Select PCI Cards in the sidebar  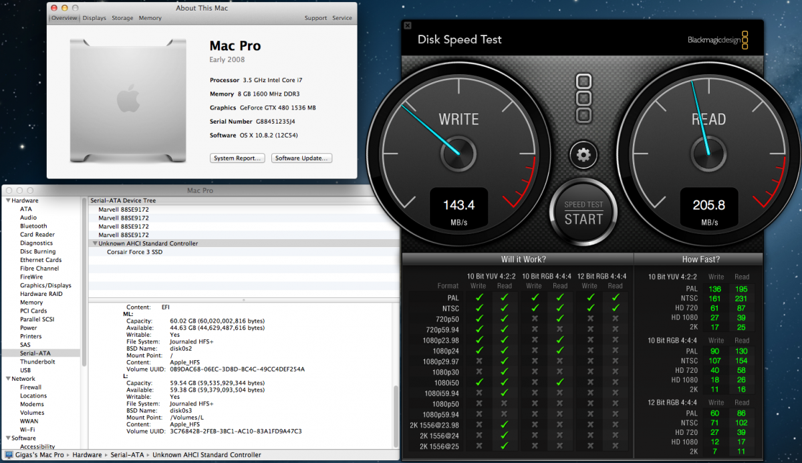[x=33, y=311]
